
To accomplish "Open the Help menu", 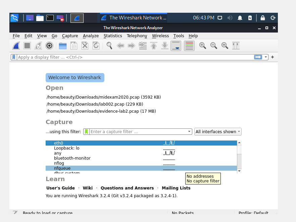I will click(193, 36).
